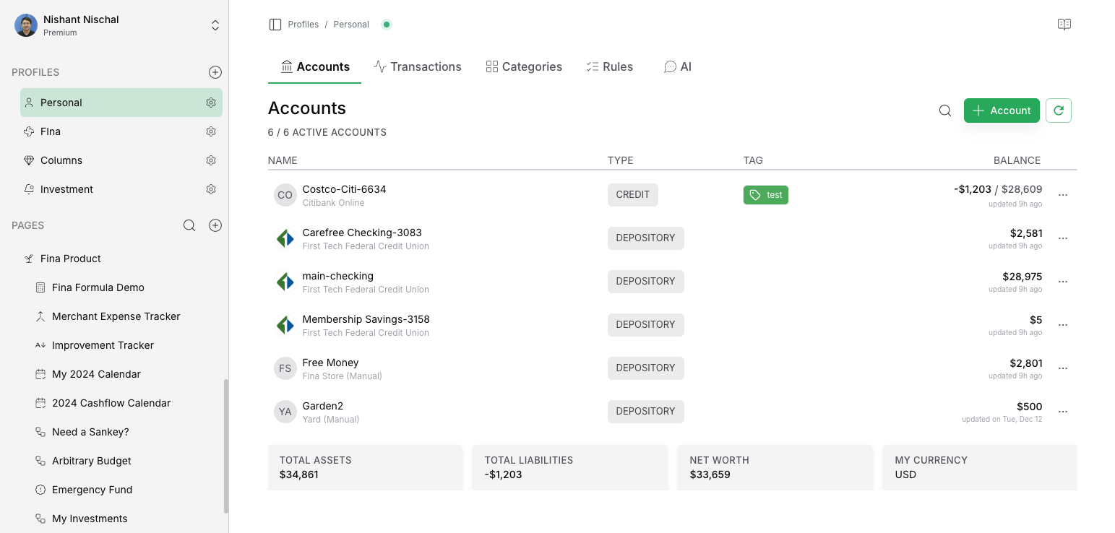Open more options for Carefree Checking-3083

1063,238
